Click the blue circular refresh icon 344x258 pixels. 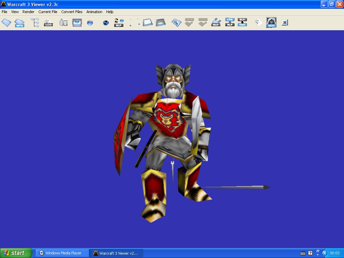pos(106,23)
